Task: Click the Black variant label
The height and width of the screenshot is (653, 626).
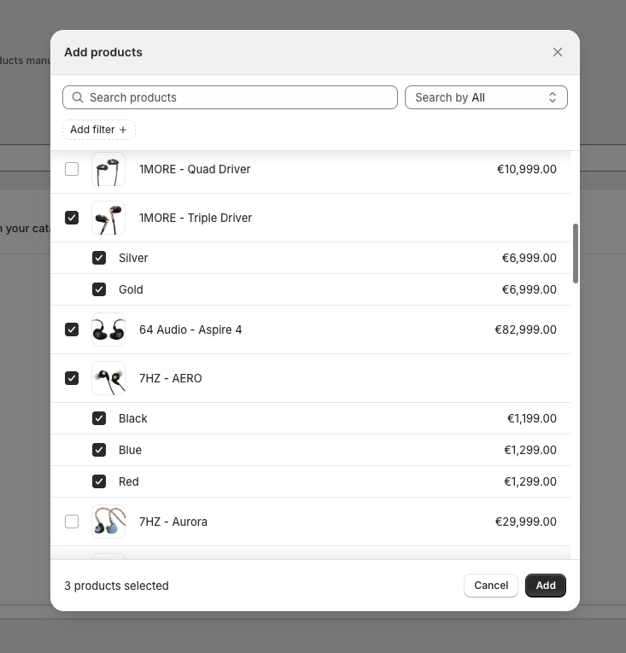Action: point(133,418)
